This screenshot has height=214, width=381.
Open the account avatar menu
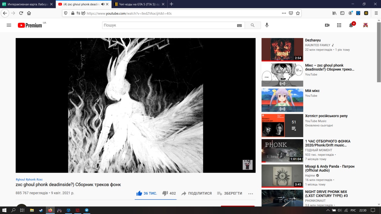(x=366, y=25)
